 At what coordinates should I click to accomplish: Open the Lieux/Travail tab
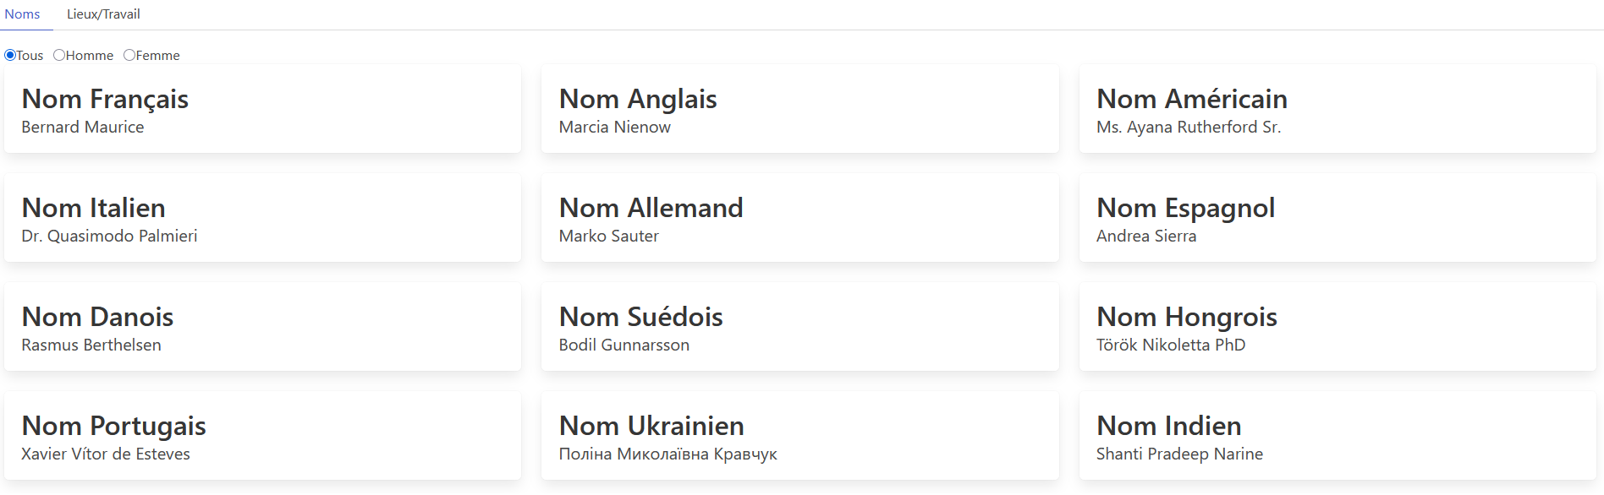click(103, 14)
